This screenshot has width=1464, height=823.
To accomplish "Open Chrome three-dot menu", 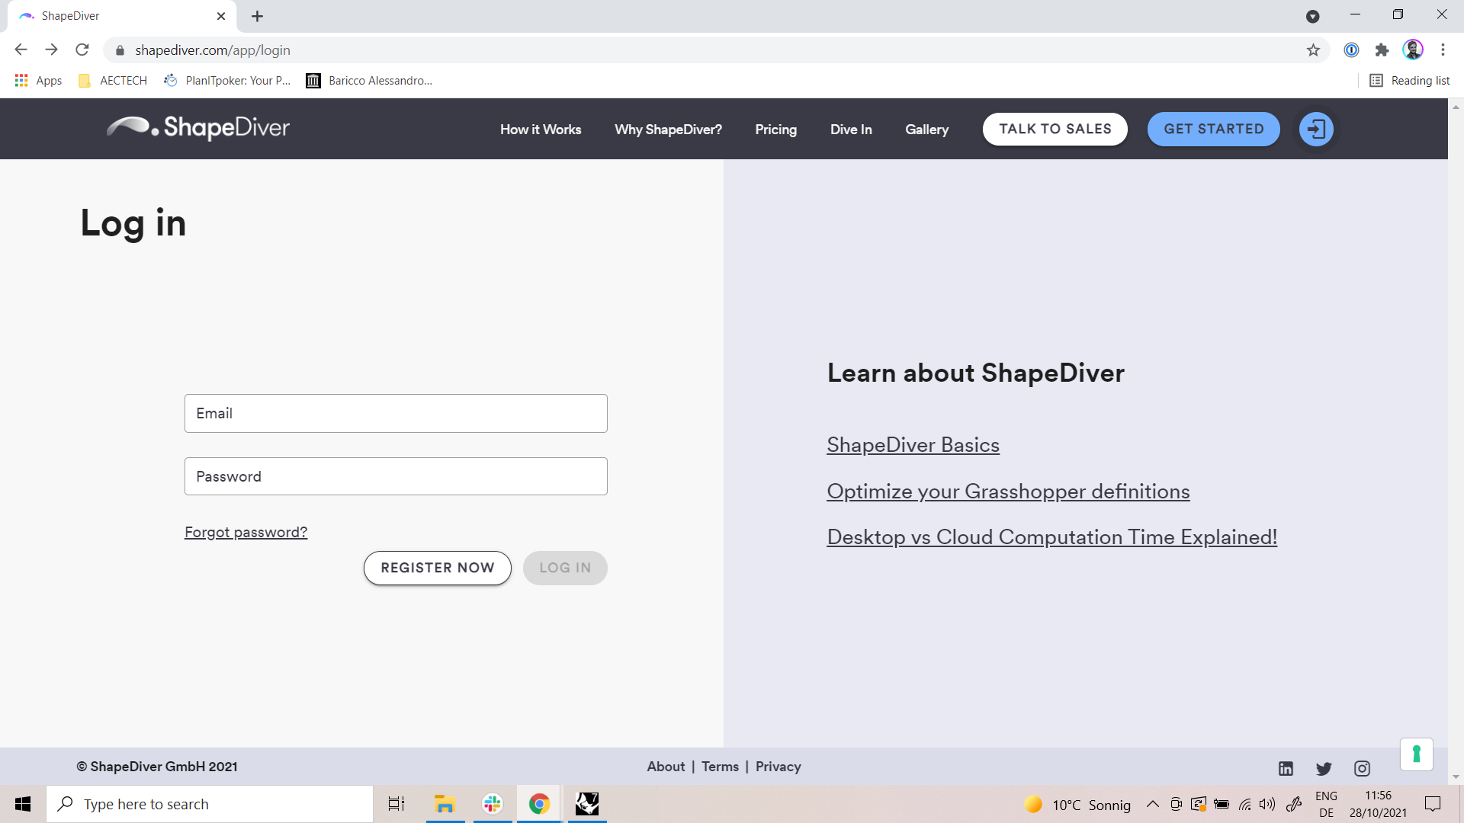I will pyautogui.click(x=1443, y=50).
